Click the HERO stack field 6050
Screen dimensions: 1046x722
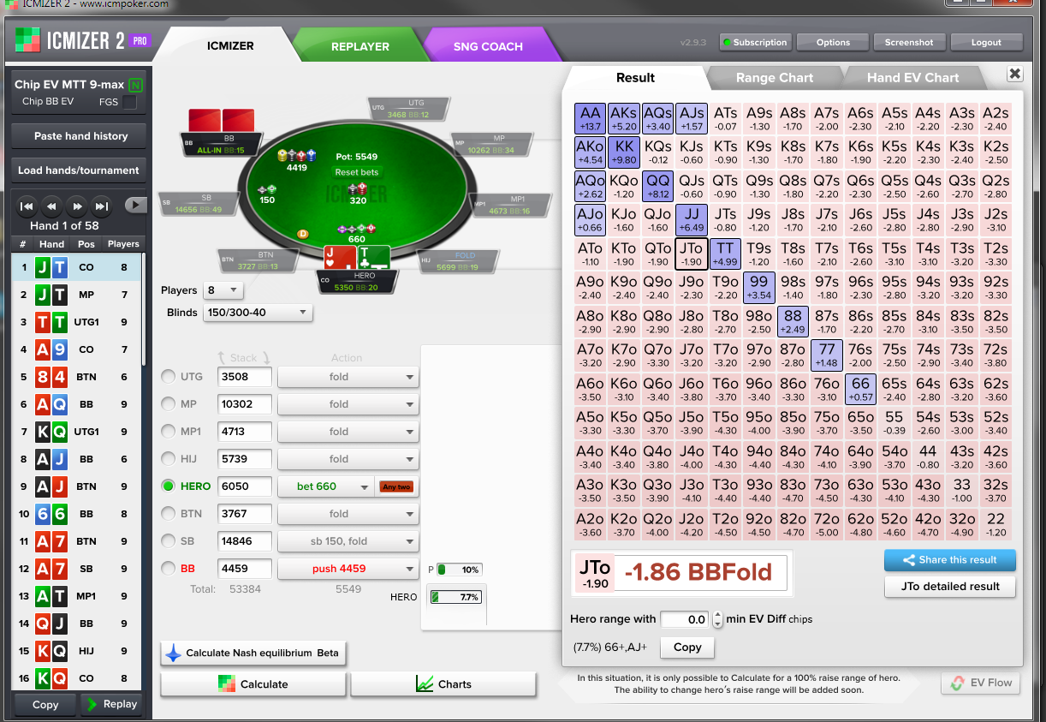tap(245, 486)
